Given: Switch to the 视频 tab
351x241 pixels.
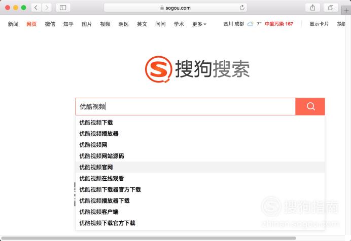Looking at the screenshot, I should (x=105, y=24).
